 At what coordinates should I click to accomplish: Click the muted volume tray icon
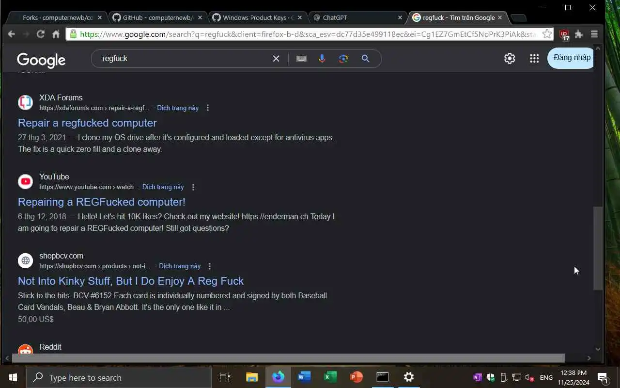click(530, 377)
